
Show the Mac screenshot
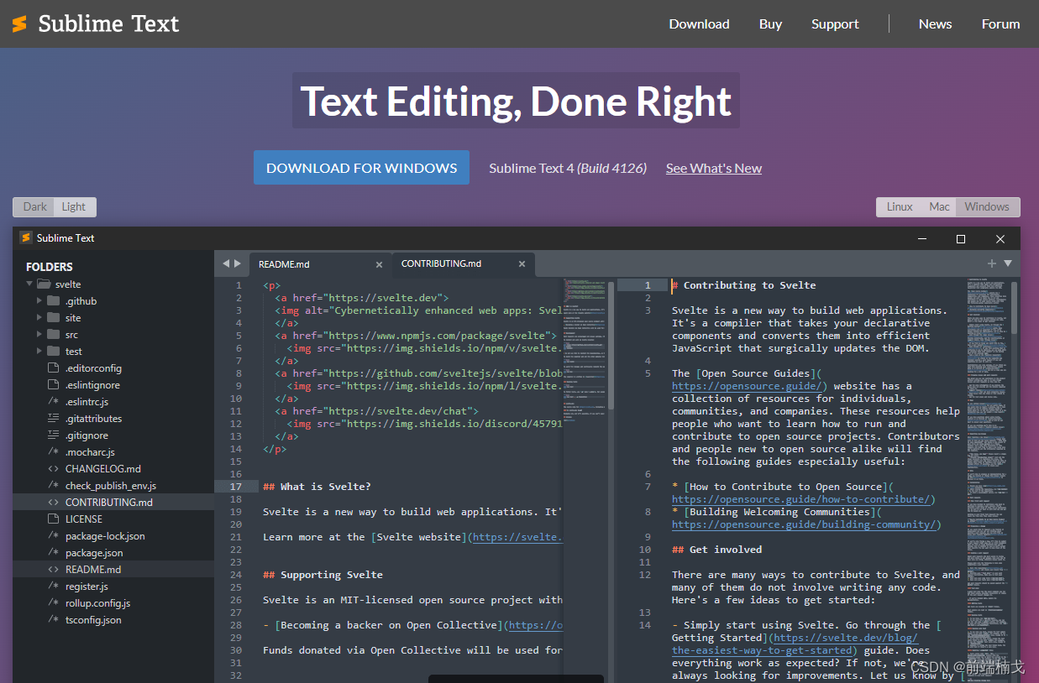tap(939, 206)
